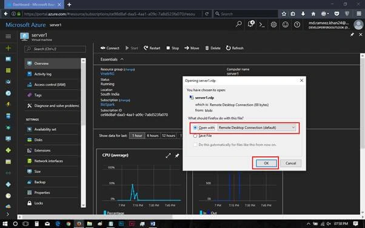Bookmark this page with the star icon
This screenshot has height=228, width=365.
click(284, 14)
